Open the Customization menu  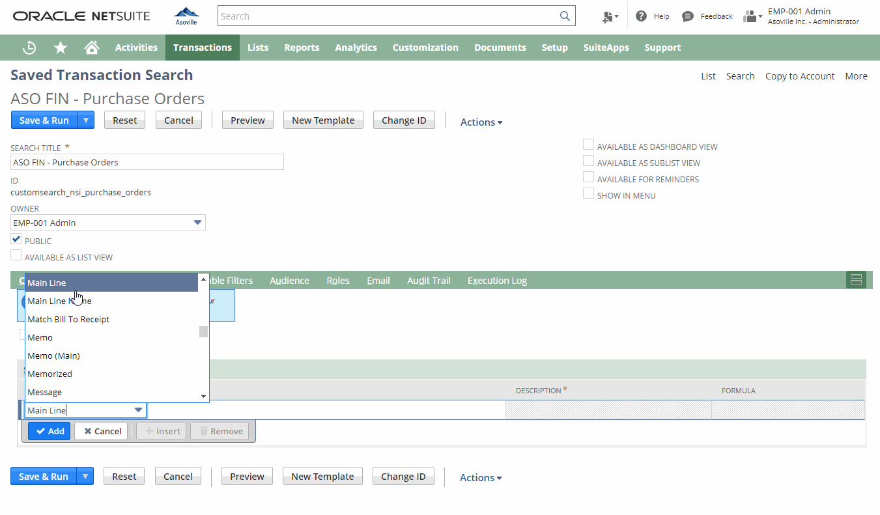coord(425,48)
